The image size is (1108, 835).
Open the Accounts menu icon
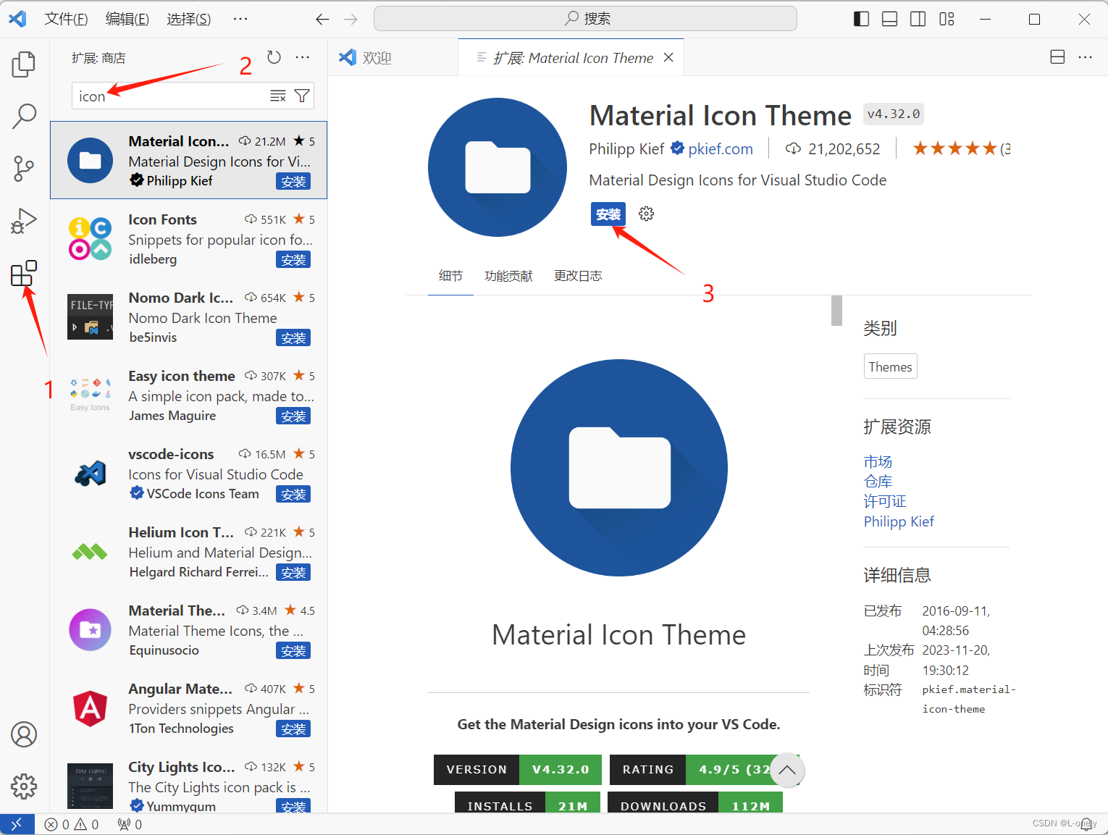[x=24, y=734]
